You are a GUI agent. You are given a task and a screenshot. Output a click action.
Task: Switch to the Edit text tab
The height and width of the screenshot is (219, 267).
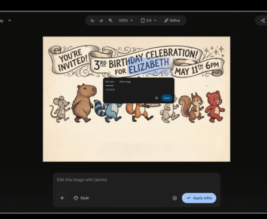coord(109,82)
